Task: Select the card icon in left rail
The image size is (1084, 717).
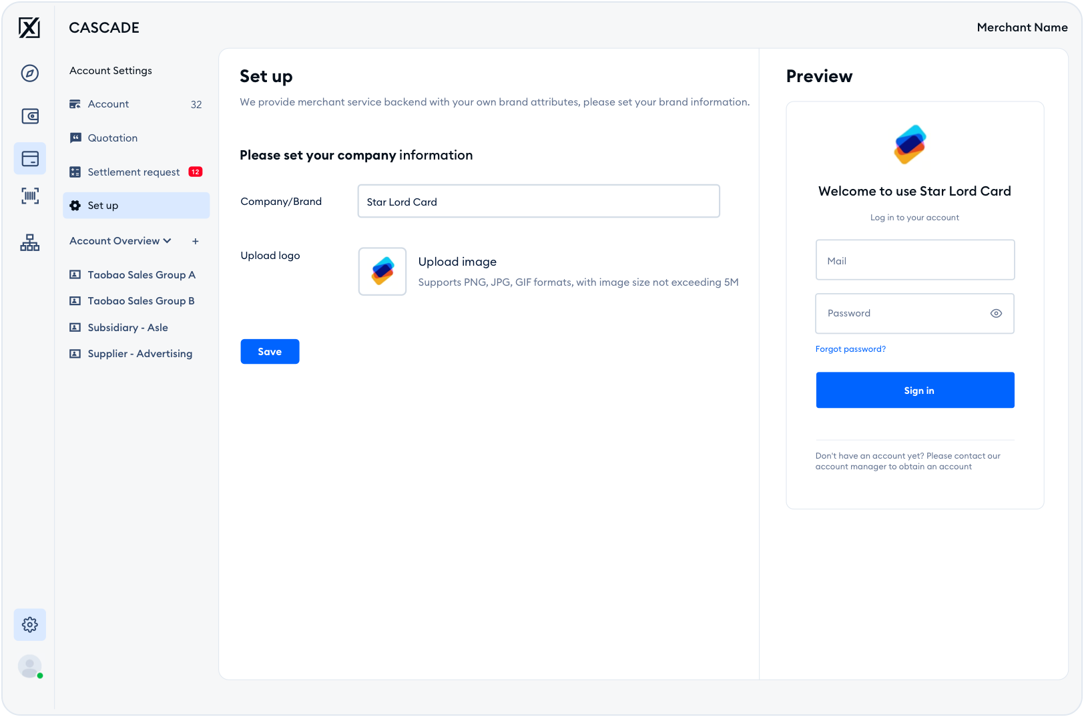Action: (30, 159)
